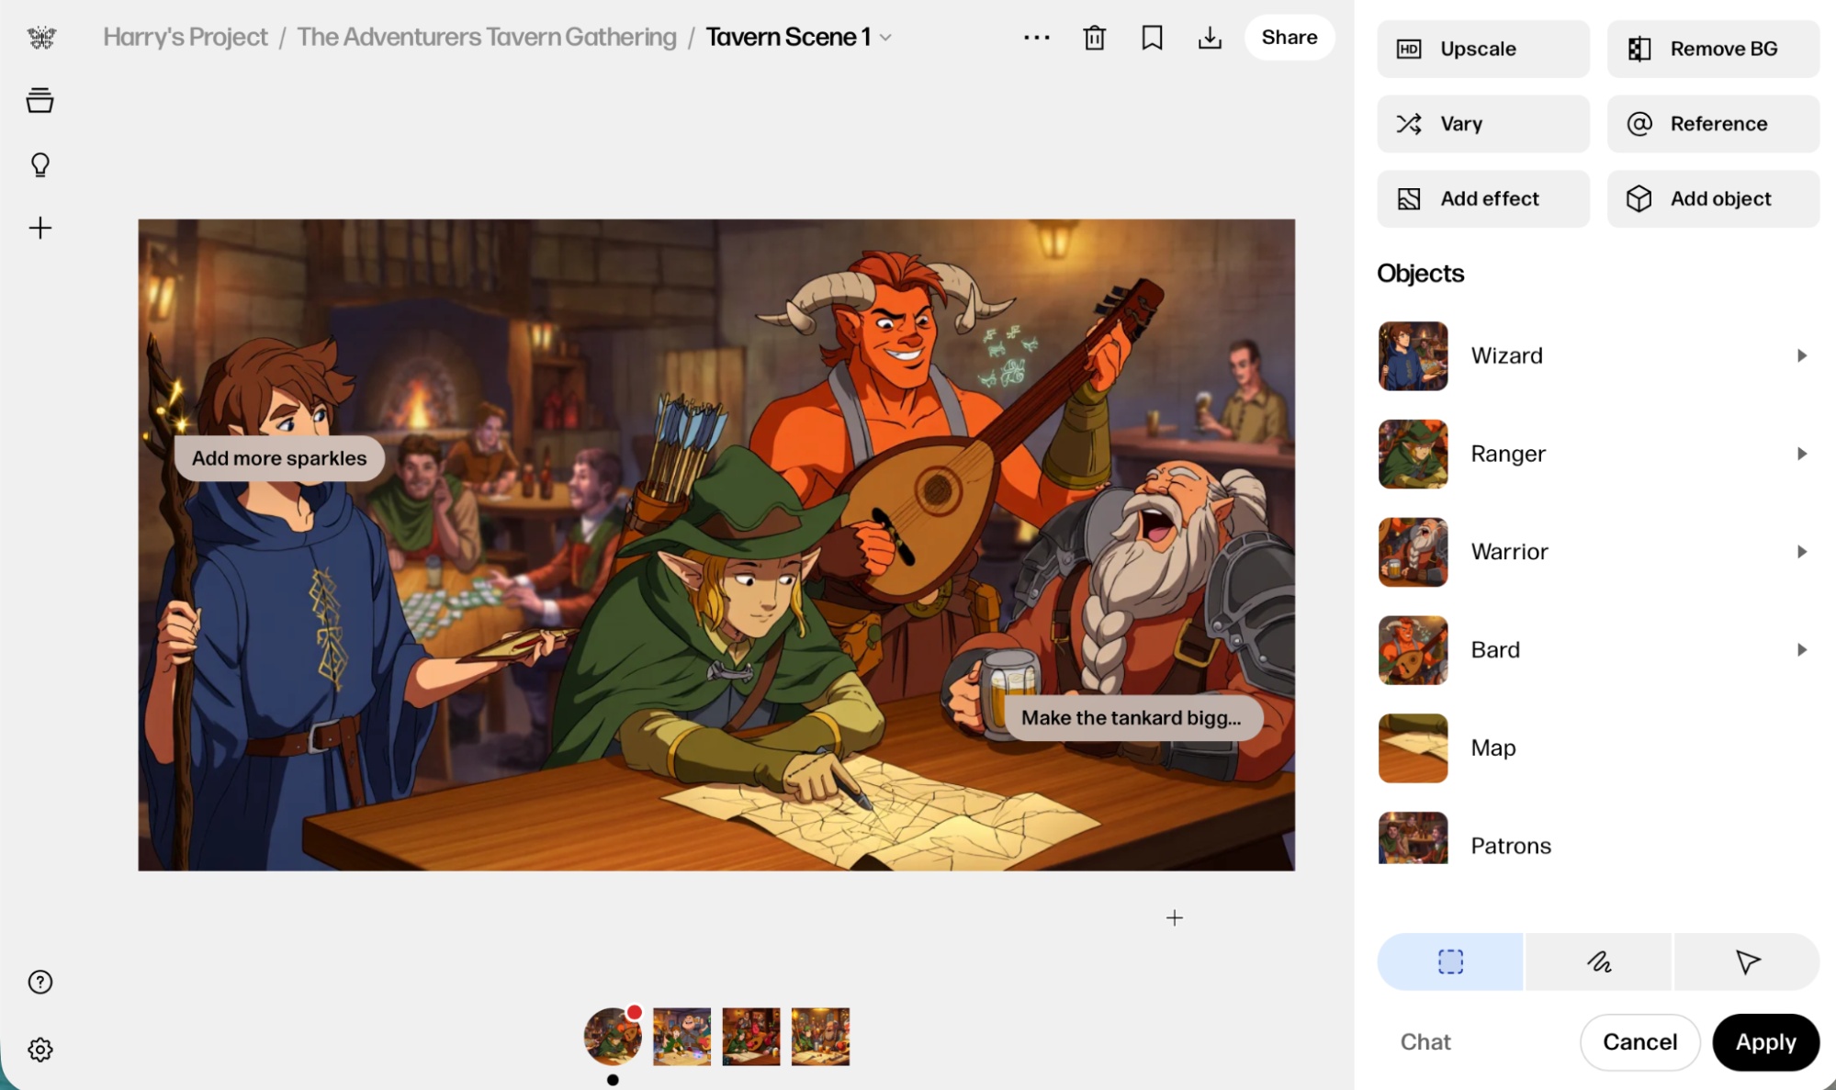Select the rectangular marquee selection tool

1450,961
